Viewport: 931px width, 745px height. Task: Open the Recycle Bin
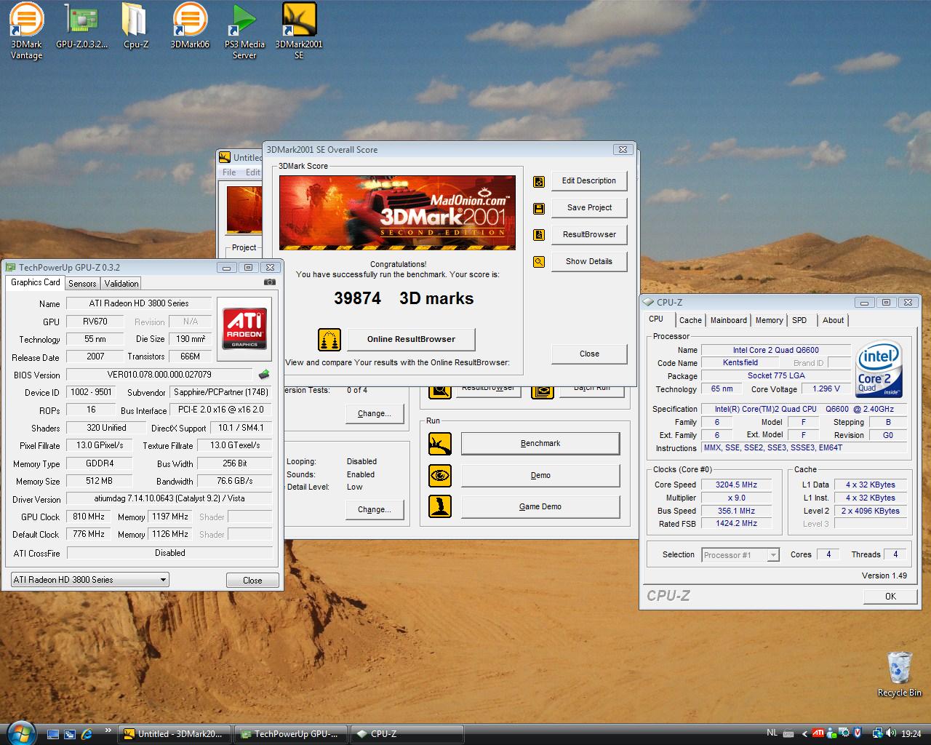tap(900, 674)
